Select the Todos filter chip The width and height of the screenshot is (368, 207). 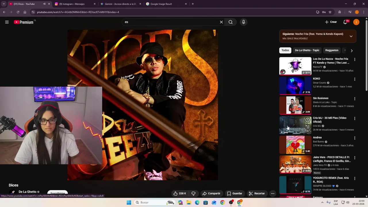285,50
